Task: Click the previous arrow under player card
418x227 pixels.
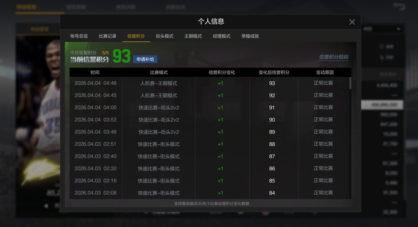Action: [x=46, y=206]
